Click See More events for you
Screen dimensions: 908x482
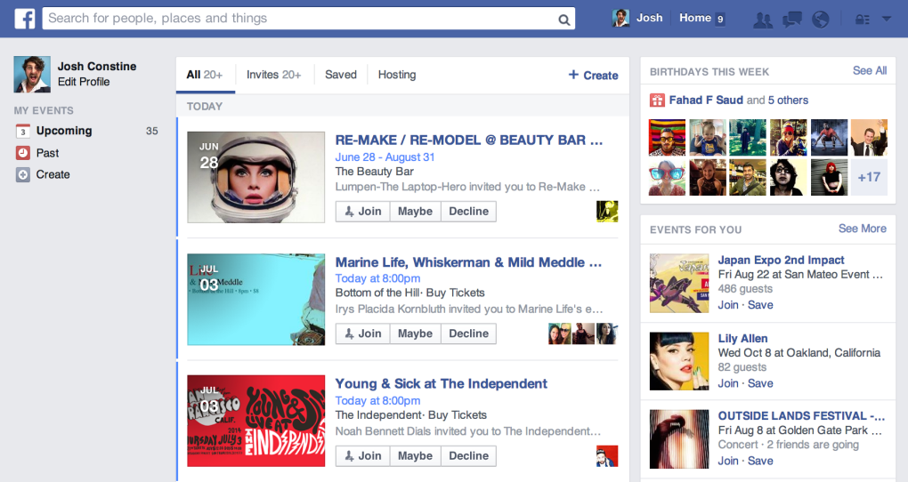863,229
